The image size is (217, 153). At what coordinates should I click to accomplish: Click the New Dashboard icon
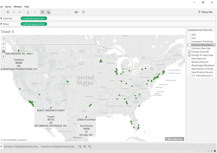85,146
